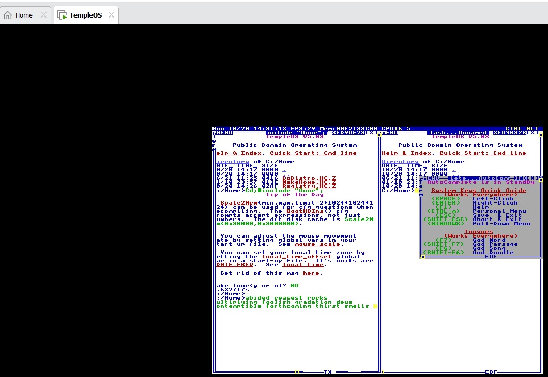
Task: Click yellow cursor after 'thirst smells'
Action: click(375, 306)
